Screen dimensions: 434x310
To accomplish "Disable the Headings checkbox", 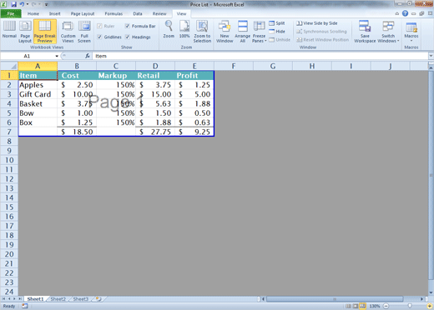I will [x=127, y=37].
